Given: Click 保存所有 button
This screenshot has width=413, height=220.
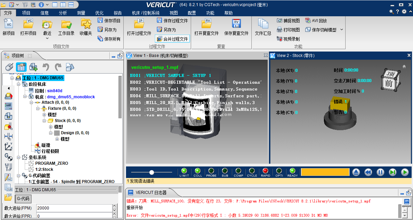Looking at the screenshot, I should 109,39.
